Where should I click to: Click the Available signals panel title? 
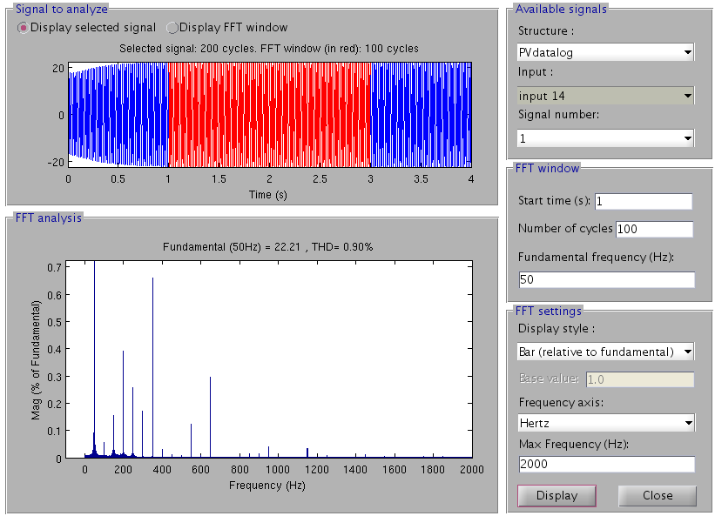(x=561, y=9)
